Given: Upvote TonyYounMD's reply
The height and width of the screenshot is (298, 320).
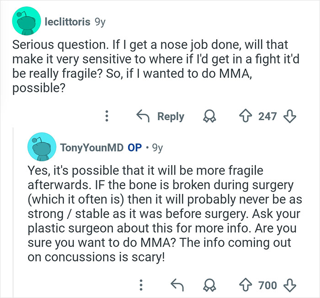Looking at the screenshot, I should (248, 285).
